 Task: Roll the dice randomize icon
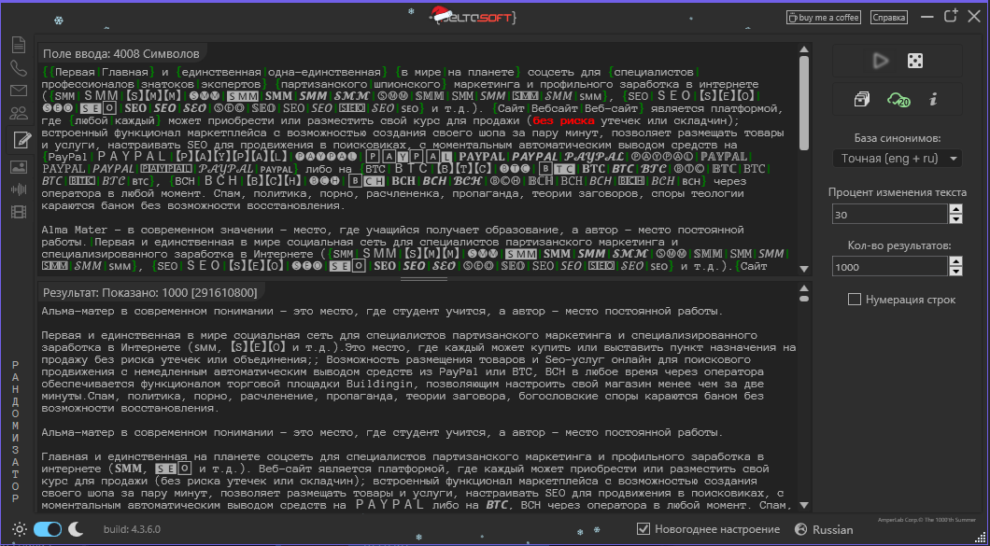(x=915, y=61)
